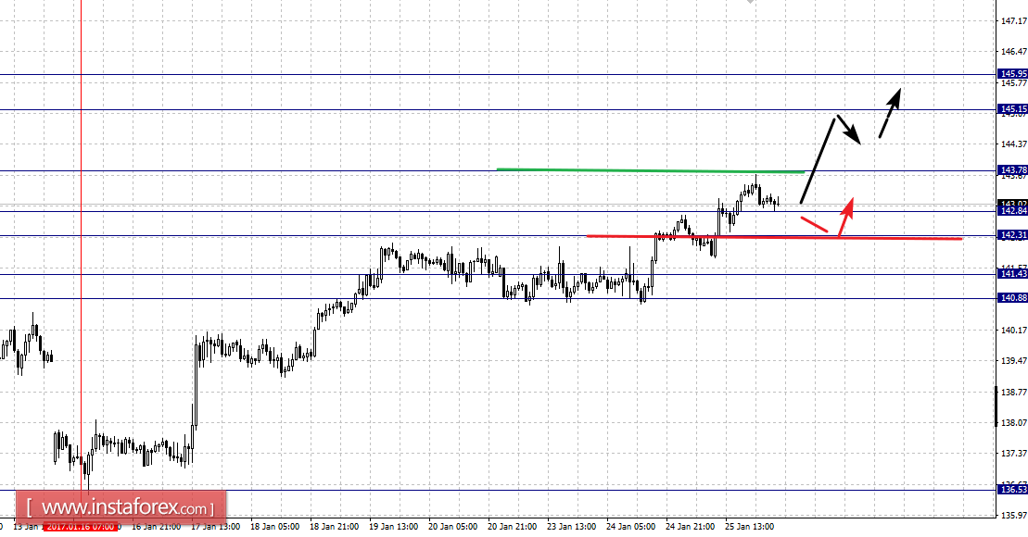Click the red upward arrow
The width and height of the screenshot is (1028, 537).
click(846, 216)
